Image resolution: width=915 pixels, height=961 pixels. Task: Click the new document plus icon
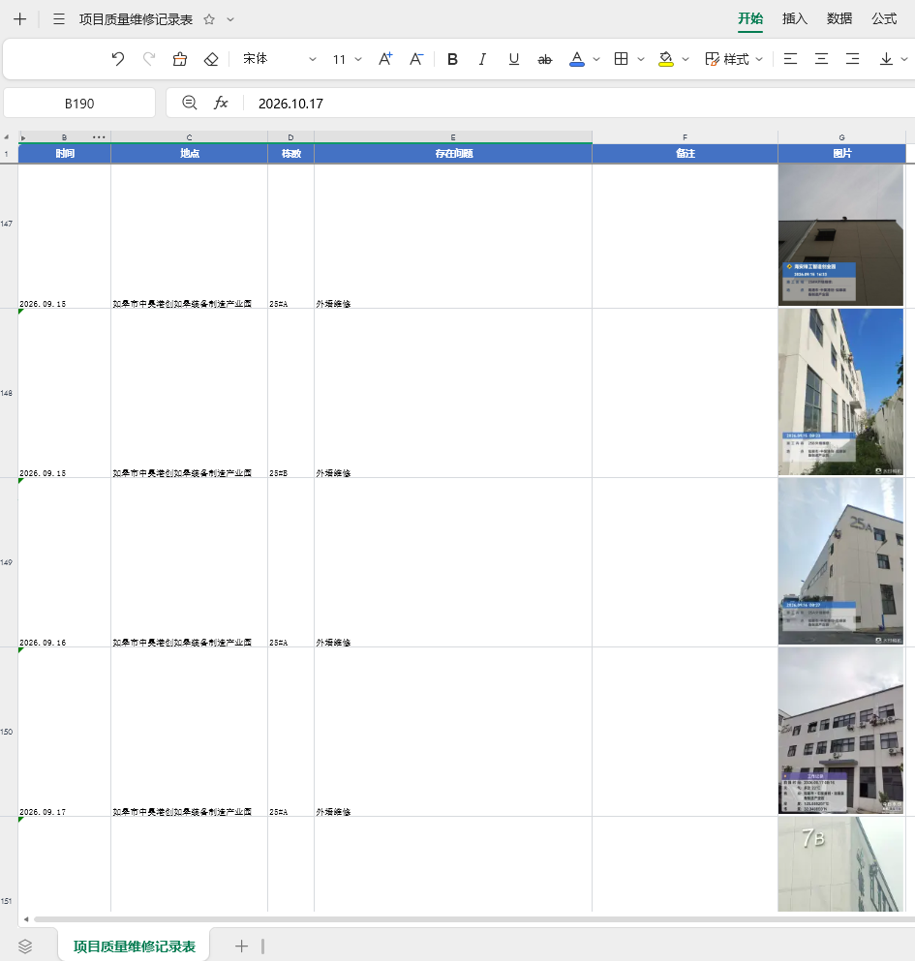tap(20, 19)
